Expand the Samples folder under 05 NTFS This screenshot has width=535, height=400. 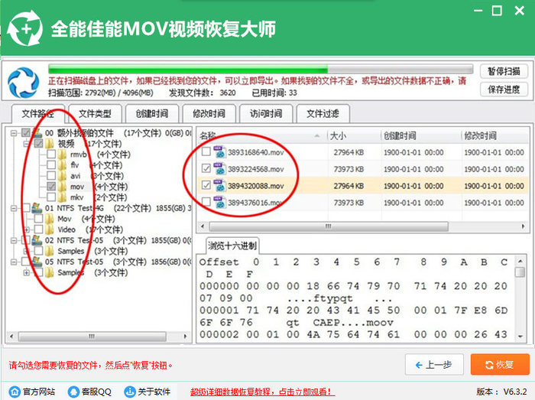(x=28, y=272)
